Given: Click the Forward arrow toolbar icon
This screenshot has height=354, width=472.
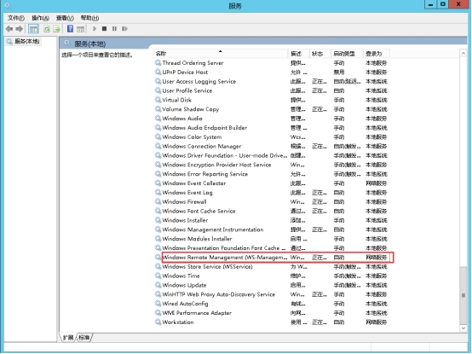Looking at the screenshot, I should click(20, 29).
